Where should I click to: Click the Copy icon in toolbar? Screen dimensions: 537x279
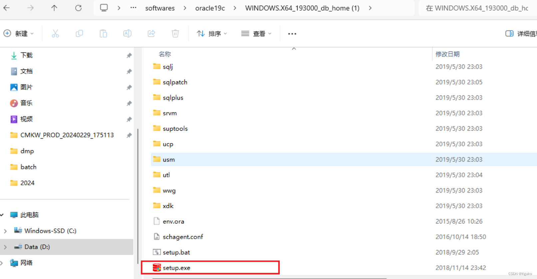[x=79, y=33]
